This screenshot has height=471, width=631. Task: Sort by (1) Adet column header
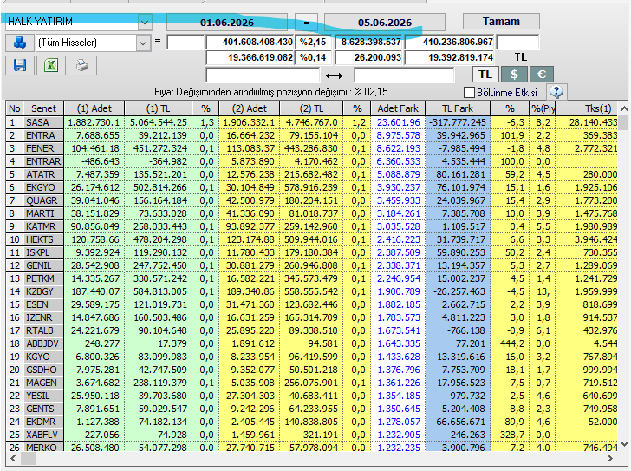coord(94,108)
